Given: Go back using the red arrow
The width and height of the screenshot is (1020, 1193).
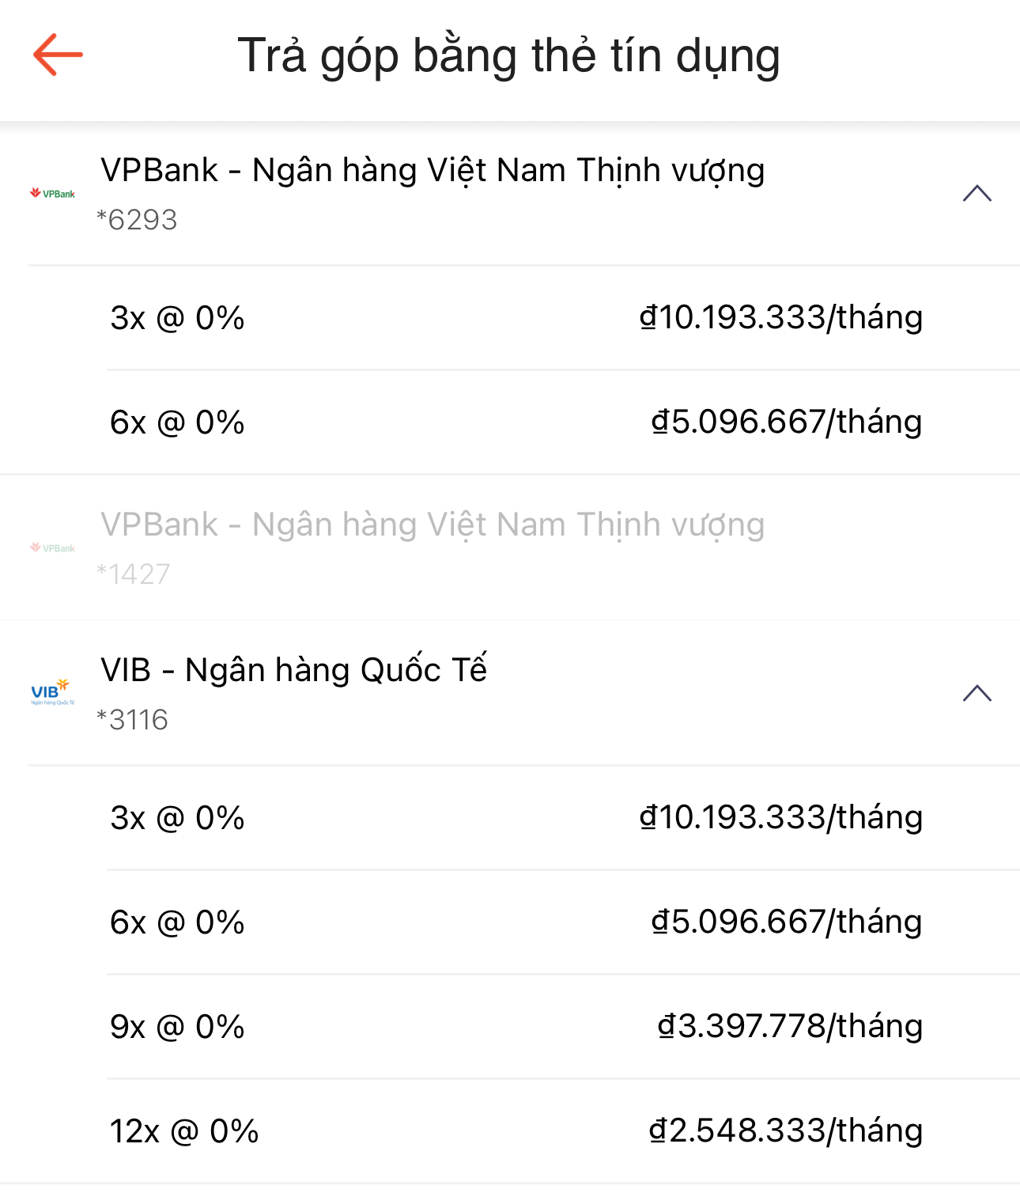Looking at the screenshot, I should pos(58,55).
